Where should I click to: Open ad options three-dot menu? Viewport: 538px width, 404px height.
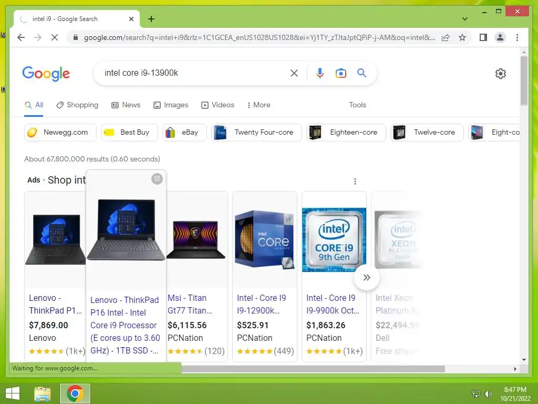355,181
